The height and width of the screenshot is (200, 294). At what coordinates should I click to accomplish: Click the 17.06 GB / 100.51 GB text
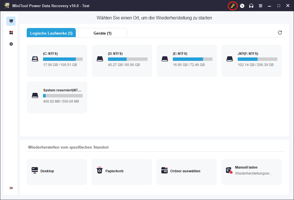60,65
